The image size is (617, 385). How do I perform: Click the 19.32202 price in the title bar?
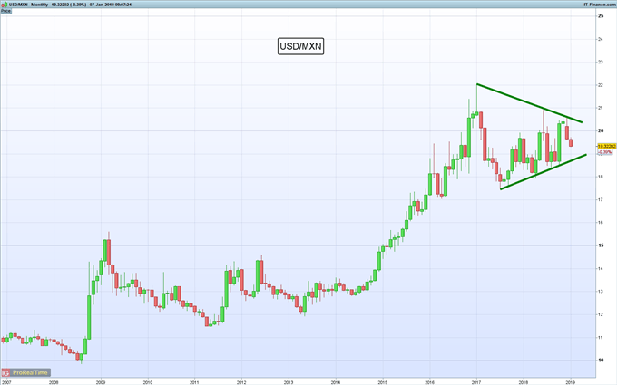click(x=61, y=5)
